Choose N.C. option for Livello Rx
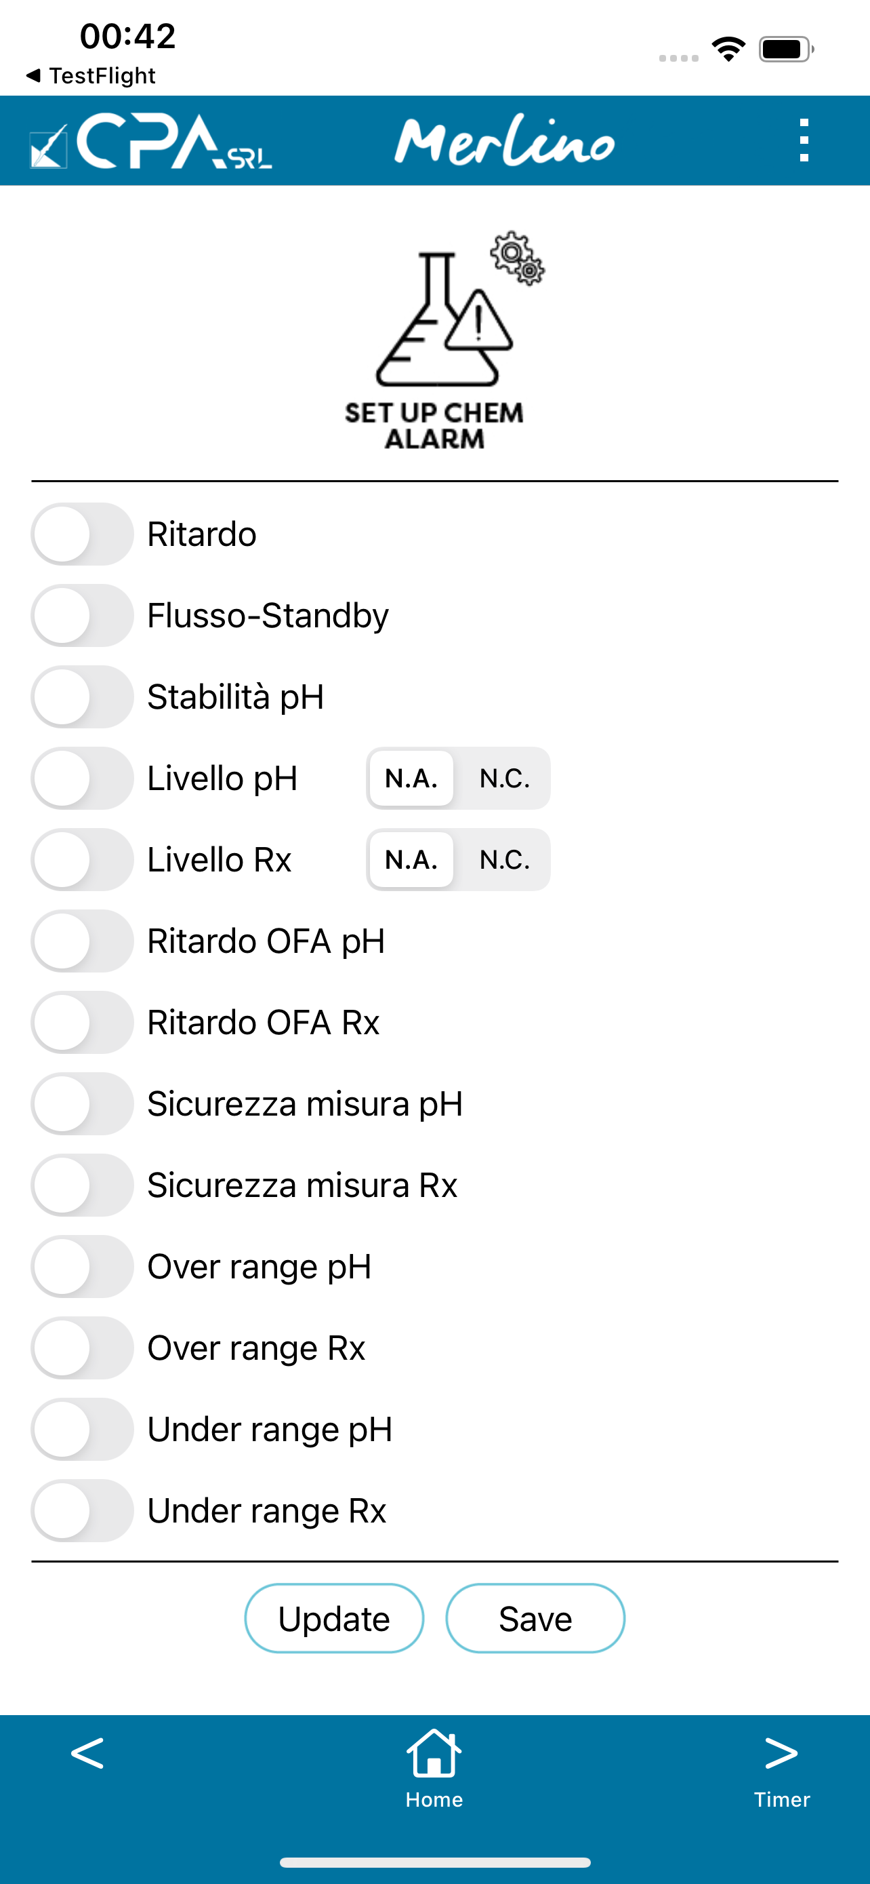This screenshot has width=870, height=1884. coord(504,859)
